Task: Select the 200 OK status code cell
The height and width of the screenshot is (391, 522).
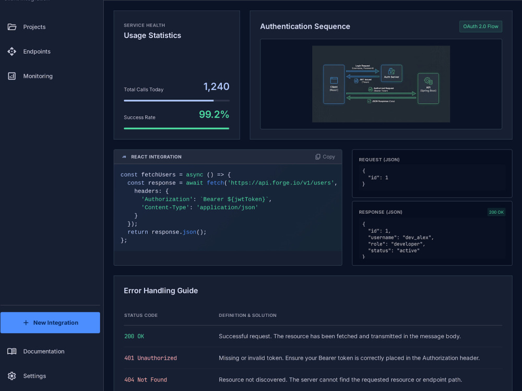Action: tap(134, 336)
